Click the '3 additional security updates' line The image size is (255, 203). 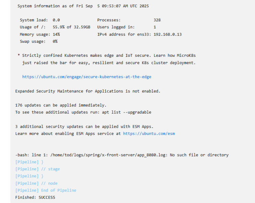pos(84,127)
